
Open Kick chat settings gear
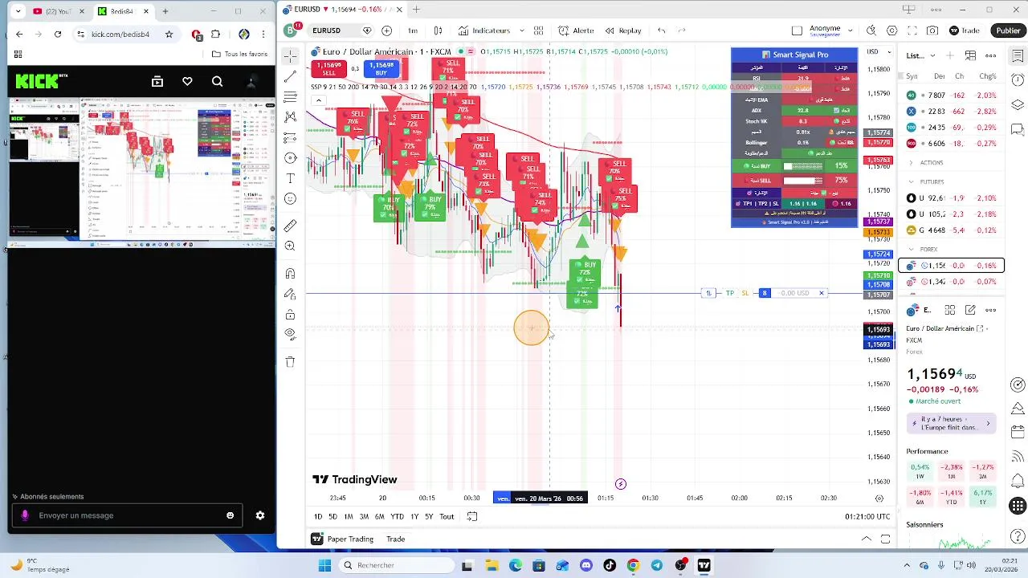[x=260, y=515]
